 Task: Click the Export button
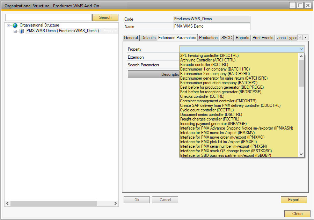click(294, 199)
